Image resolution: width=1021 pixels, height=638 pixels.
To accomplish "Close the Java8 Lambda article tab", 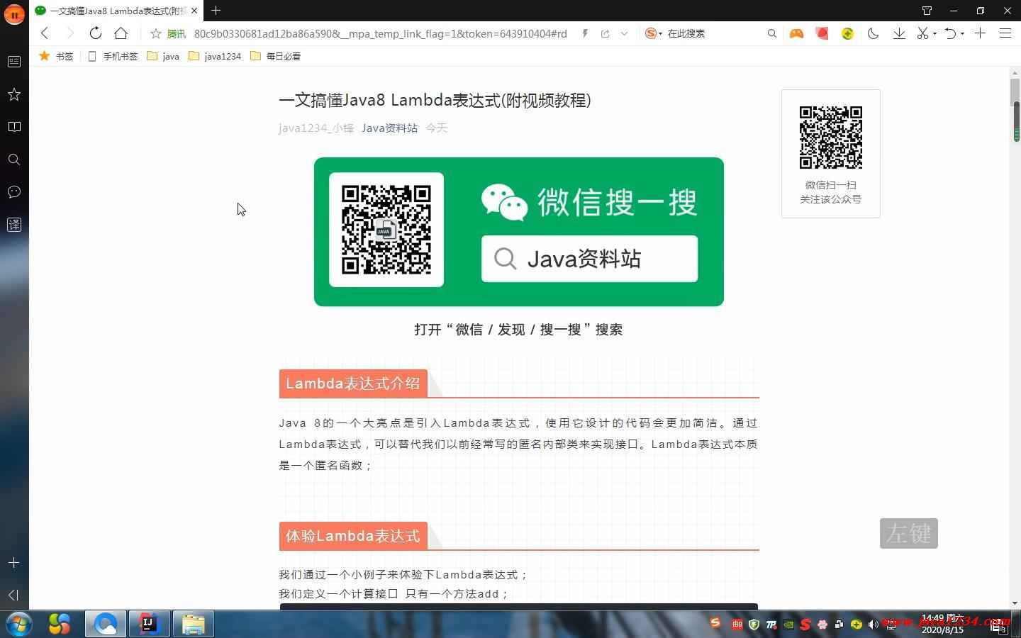I will pyautogui.click(x=194, y=11).
